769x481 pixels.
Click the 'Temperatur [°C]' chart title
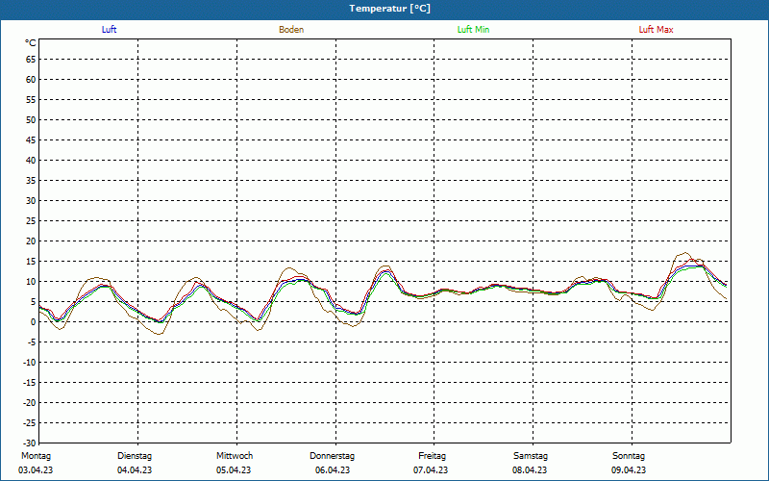pyautogui.click(x=390, y=9)
